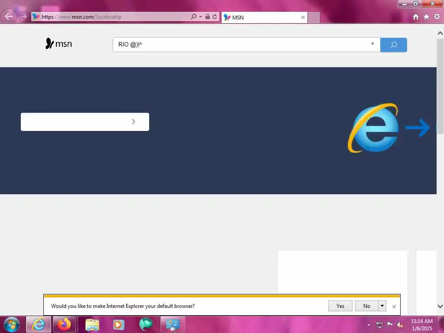Minimize the Internet Explorer window
Screen dimensions: 444x333
point(405,4)
